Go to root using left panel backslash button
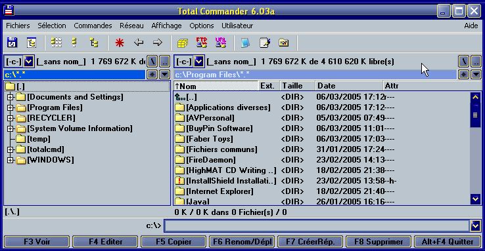 (x=152, y=62)
